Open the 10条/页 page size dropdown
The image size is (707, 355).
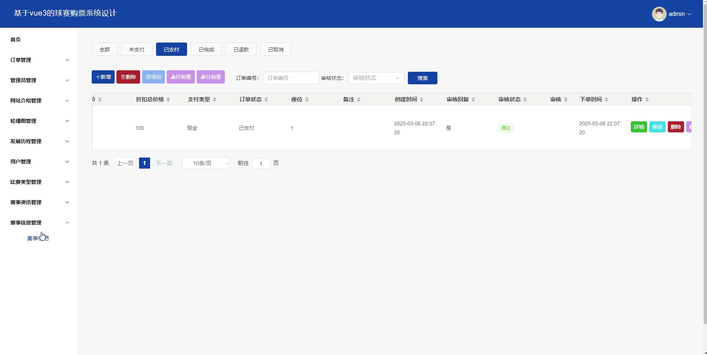pos(206,163)
